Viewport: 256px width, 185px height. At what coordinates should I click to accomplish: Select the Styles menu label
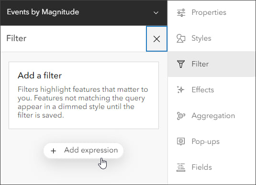pos(201,38)
